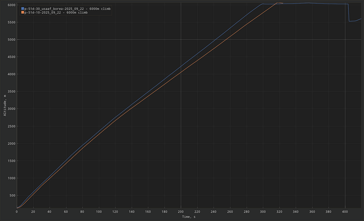Click the 0 tick on time axis

pos(17,211)
